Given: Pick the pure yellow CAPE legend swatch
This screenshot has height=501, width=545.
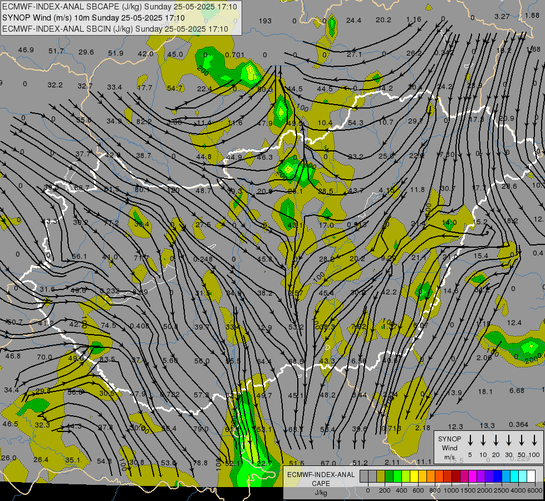Looking at the screenshot, I should point(414,476).
